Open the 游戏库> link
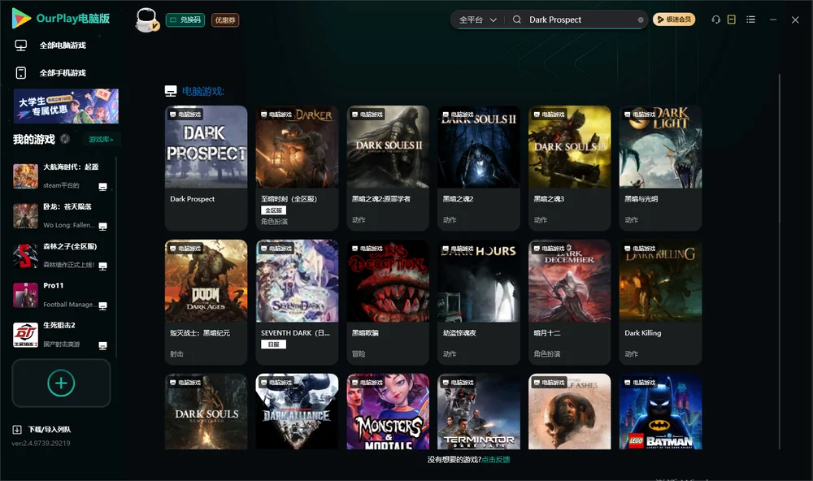813x481 pixels. tap(101, 140)
